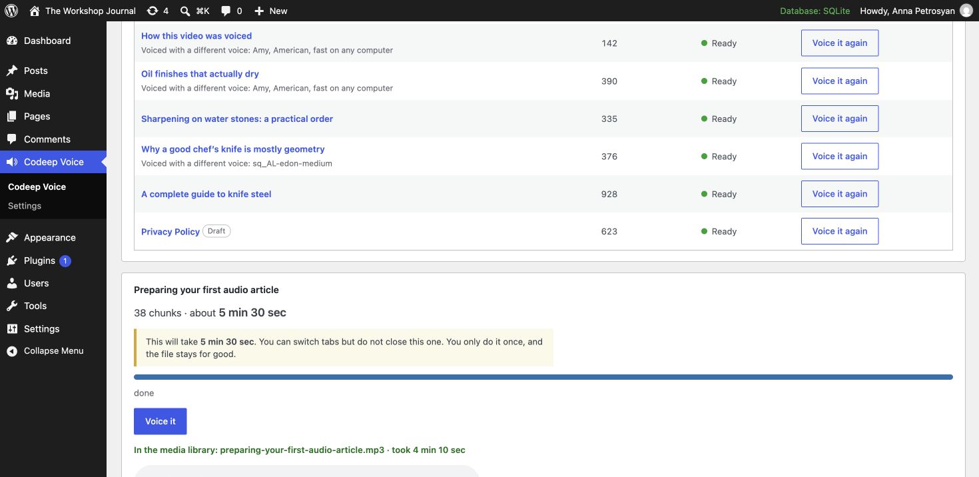Click the Pages icon in sidebar
979x477 pixels.
pyautogui.click(x=12, y=117)
